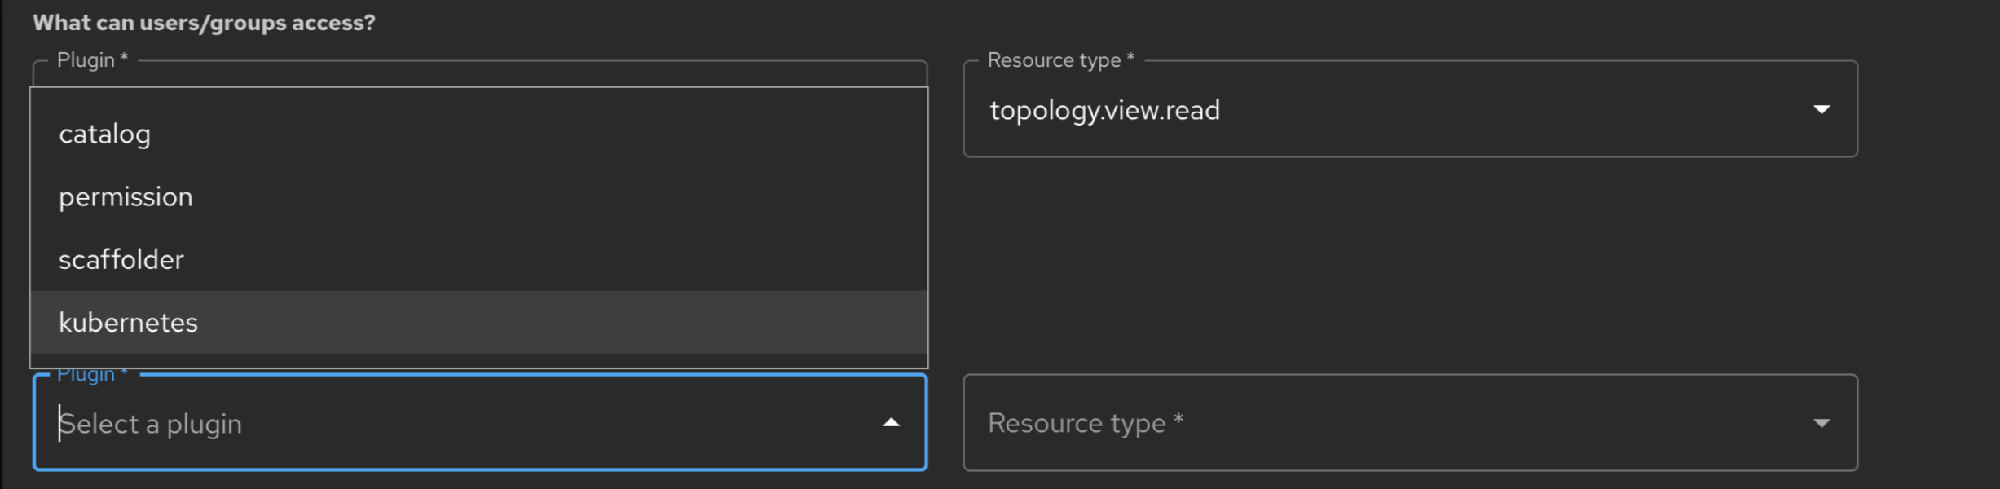Click blank padding below kubernetes option
The image size is (2000, 489).
(479, 360)
